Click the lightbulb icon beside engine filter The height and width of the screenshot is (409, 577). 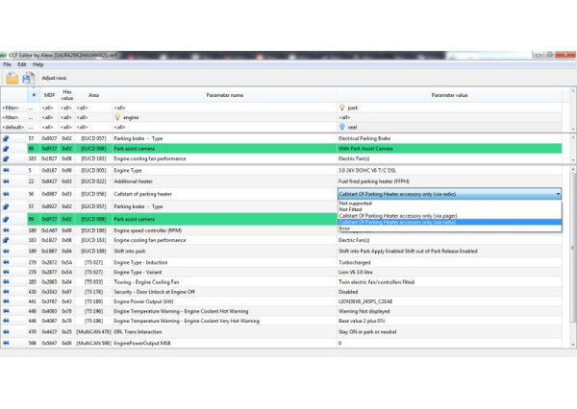click(x=117, y=116)
